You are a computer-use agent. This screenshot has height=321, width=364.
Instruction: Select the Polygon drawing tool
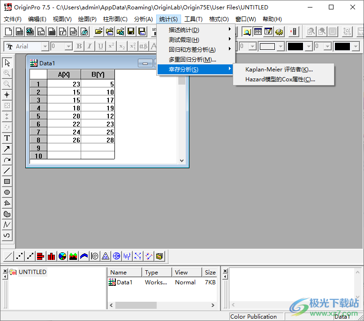7,203
